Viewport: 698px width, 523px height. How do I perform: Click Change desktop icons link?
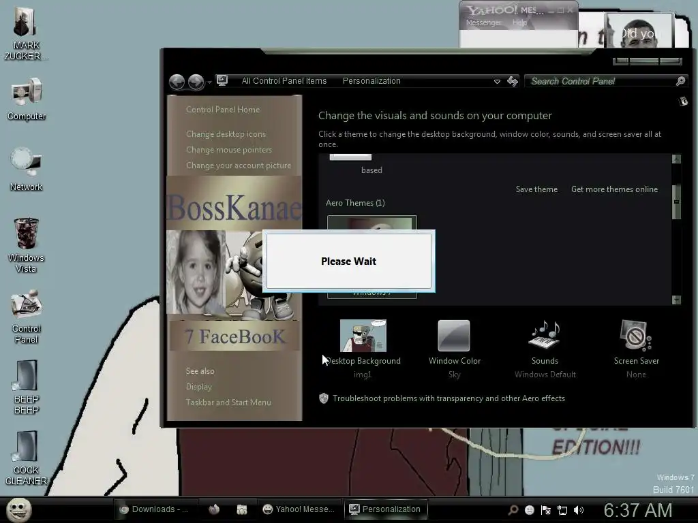226,134
